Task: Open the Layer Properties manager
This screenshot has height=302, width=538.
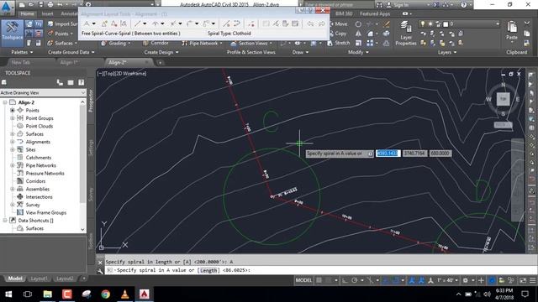Action: click(x=405, y=33)
